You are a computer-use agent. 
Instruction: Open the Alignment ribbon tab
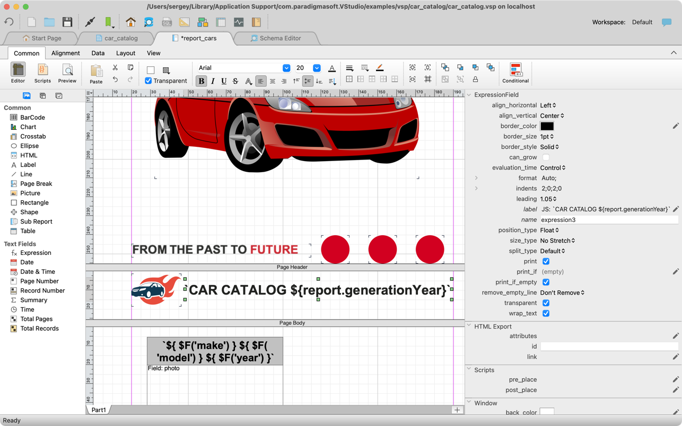pos(66,53)
